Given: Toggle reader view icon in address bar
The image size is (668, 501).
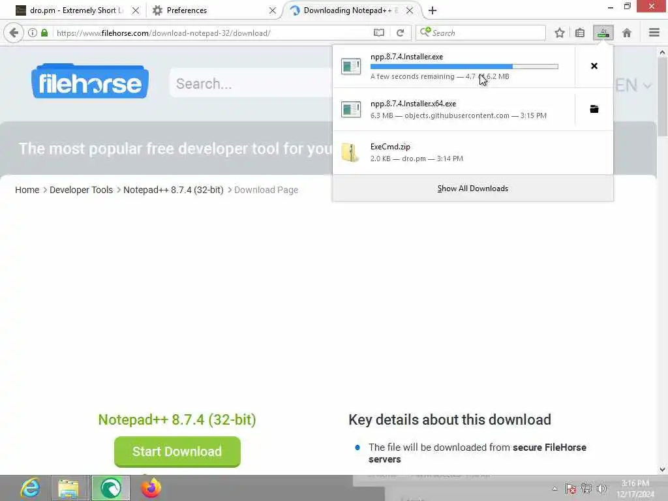Looking at the screenshot, I should (379, 33).
